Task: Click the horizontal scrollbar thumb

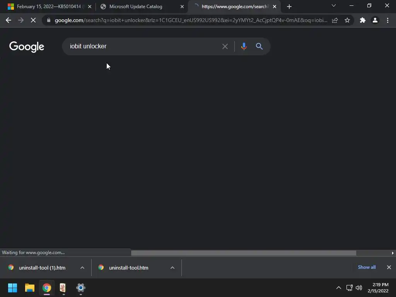Action: coord(244,253)
